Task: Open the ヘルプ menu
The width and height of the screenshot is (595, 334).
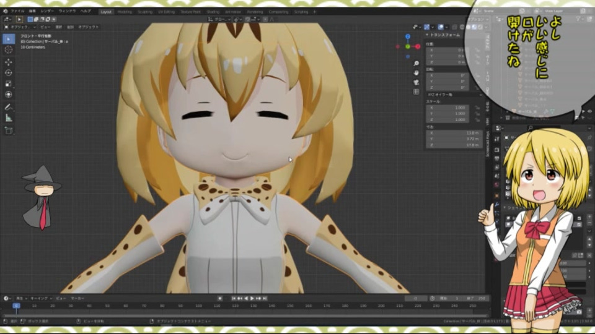Action: pyautogui.click(x=86, y=11)
